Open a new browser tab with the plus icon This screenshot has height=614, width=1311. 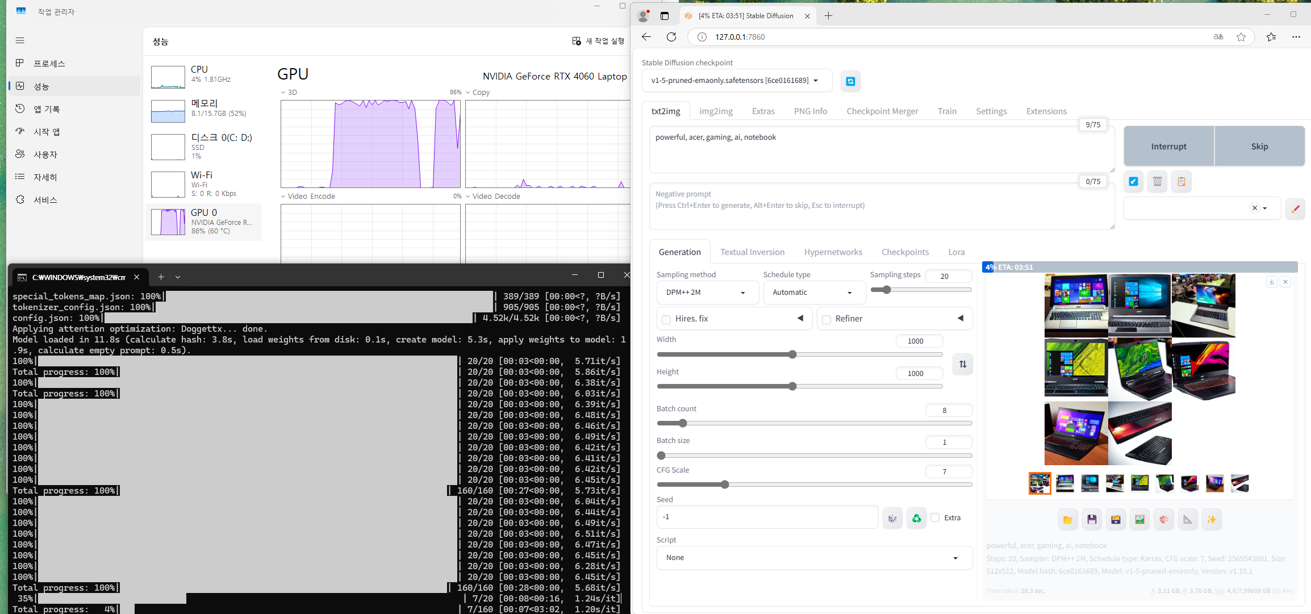coord(828,16)
